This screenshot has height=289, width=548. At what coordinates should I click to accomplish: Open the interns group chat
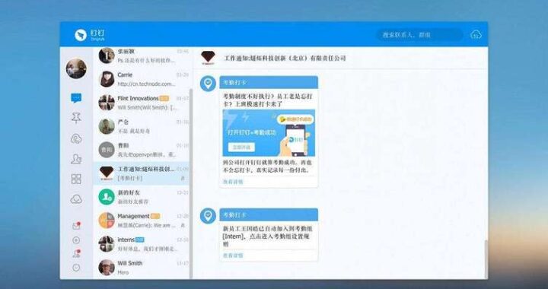(x=142, y=244)
